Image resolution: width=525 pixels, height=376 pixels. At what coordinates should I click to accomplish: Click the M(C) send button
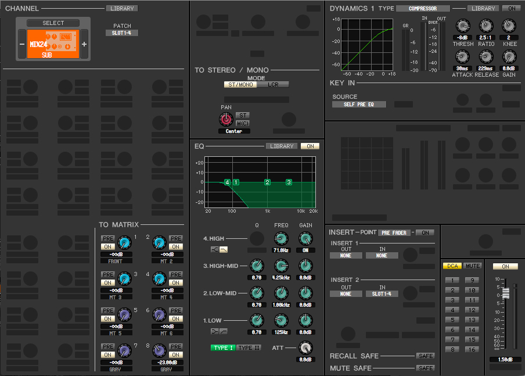pyautogui.click(x=243, y=123)
